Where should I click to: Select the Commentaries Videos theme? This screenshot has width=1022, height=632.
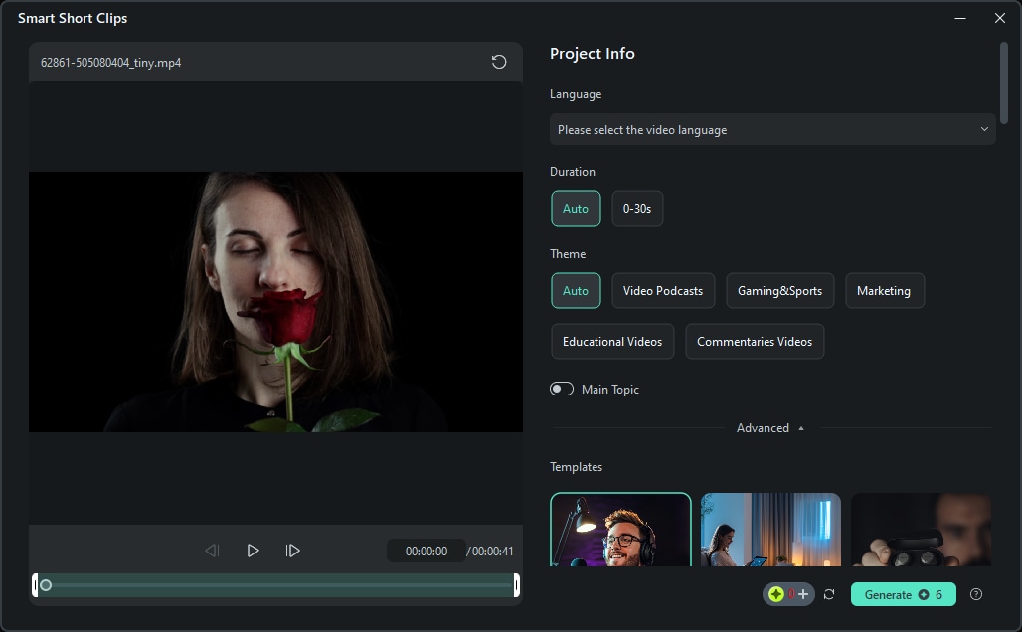coord(755,342)
